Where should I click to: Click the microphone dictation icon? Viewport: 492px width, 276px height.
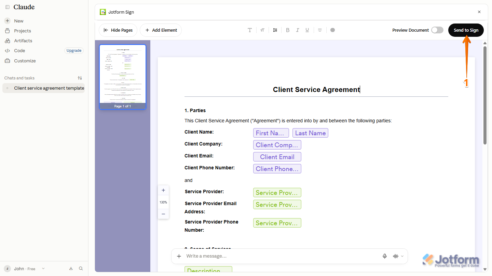click(385, 256)
